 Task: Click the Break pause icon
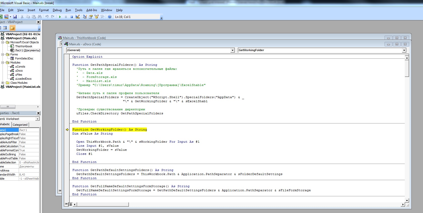66,17
